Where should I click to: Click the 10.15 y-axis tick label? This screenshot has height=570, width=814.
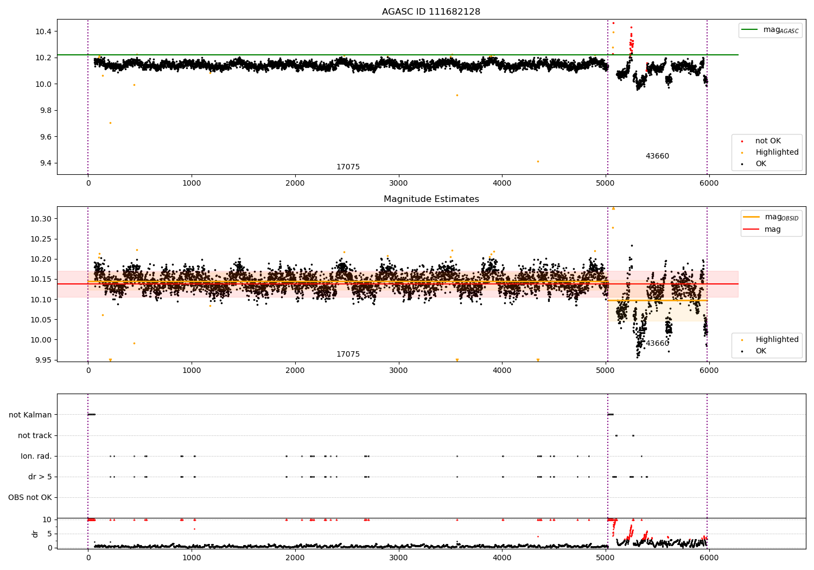click(41, 280)
